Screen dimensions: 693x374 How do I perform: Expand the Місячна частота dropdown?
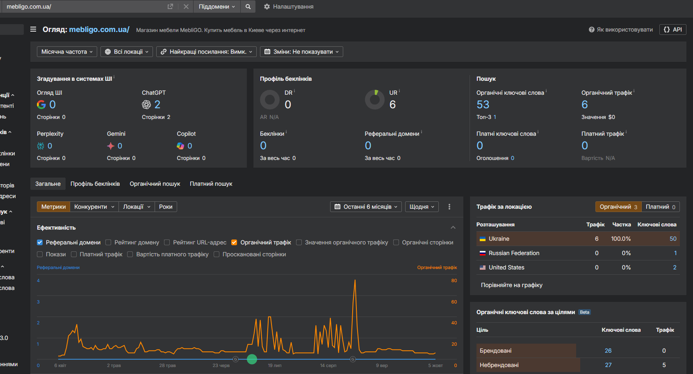(67, 52)
